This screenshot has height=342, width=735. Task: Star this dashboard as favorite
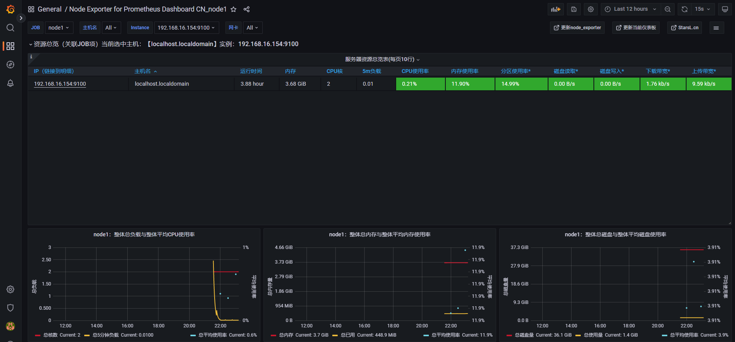[233, 9]
